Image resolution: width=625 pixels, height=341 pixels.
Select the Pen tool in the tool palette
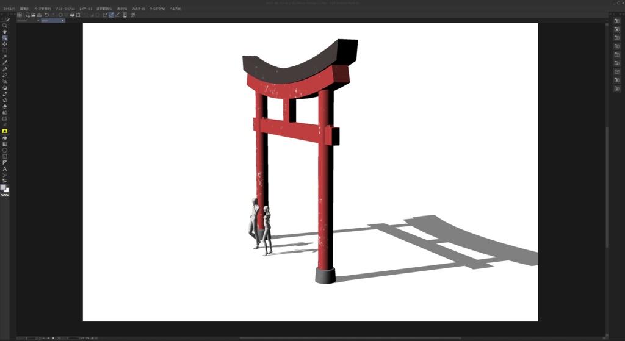point(5,69)
